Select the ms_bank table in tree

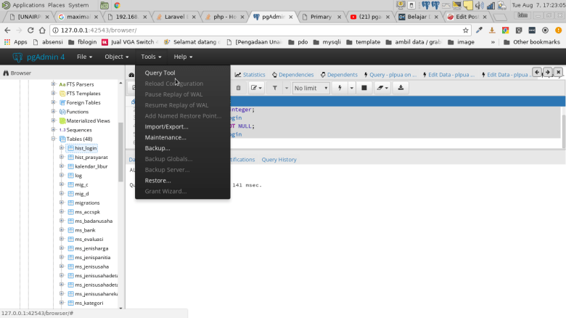[x=85, y=229]
